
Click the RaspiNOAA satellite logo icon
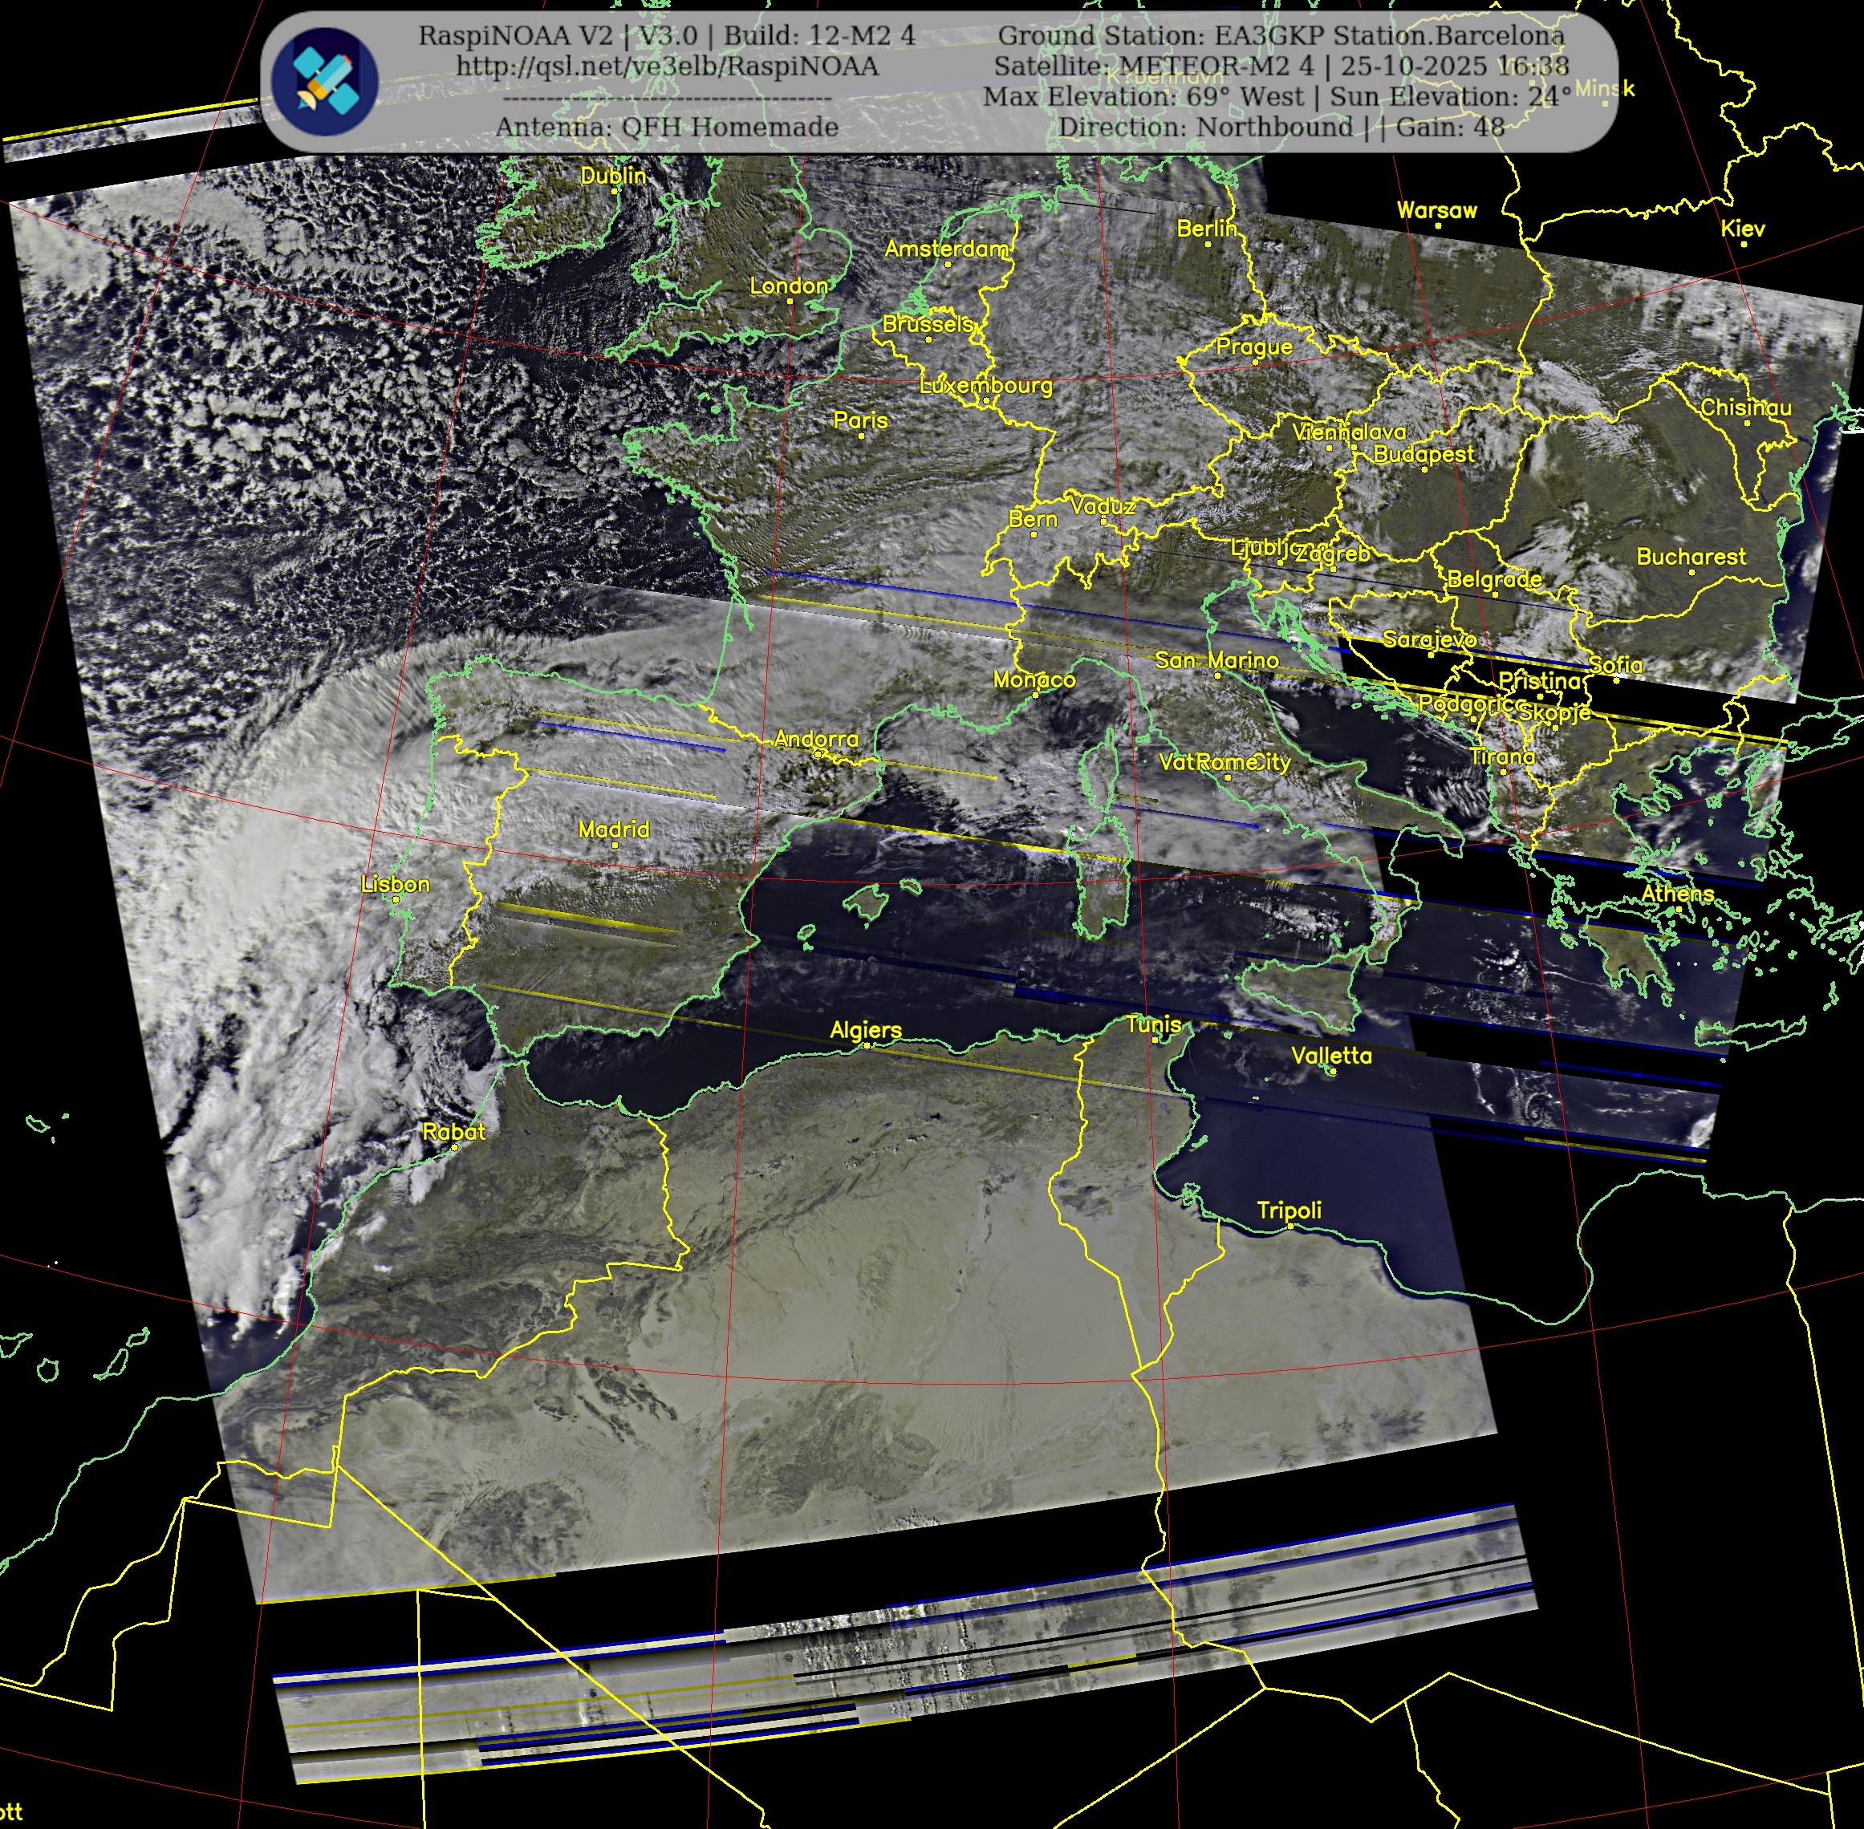pos(324,81)
